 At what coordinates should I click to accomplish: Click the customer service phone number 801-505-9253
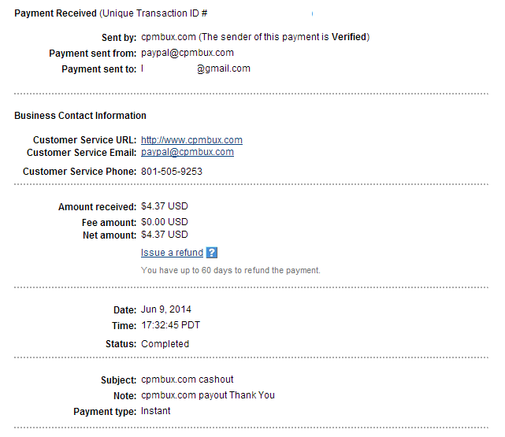tap(172, 171)
